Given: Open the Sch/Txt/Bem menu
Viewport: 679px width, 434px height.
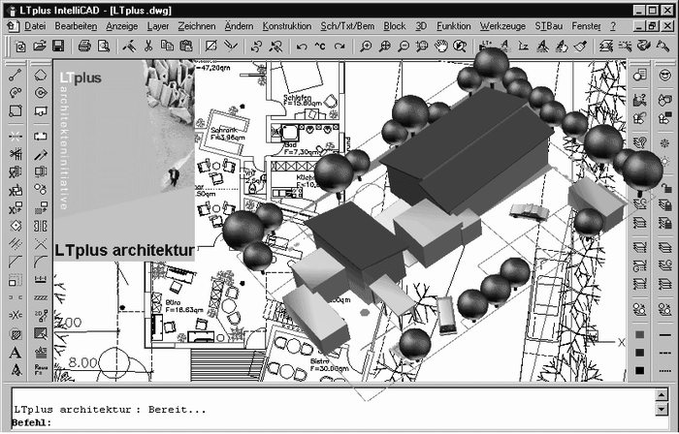Looking at the screenshot, I should point(347,26).
